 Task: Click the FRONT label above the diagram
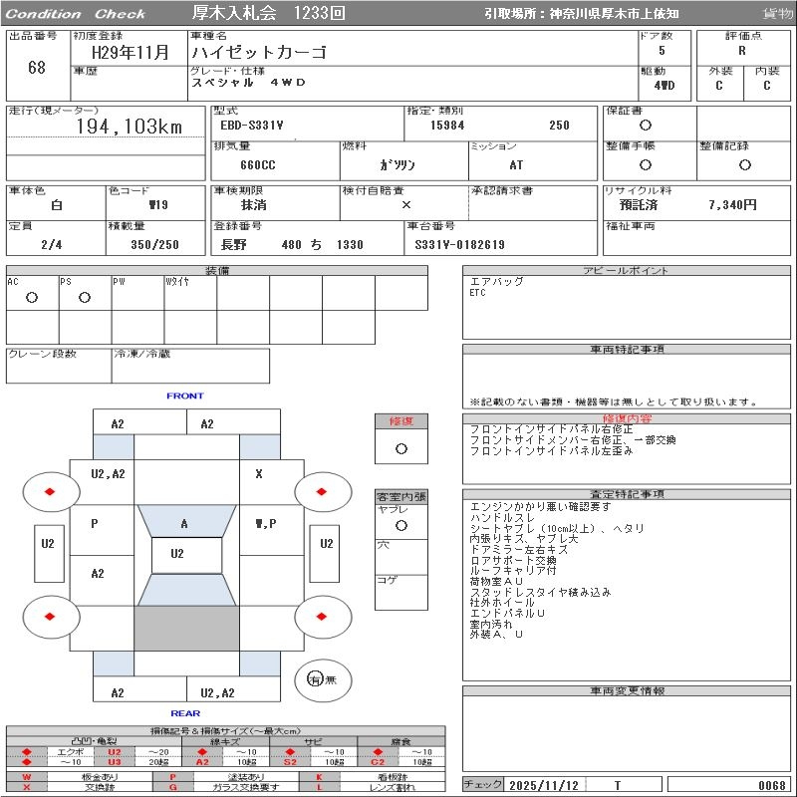pos(185,396)
